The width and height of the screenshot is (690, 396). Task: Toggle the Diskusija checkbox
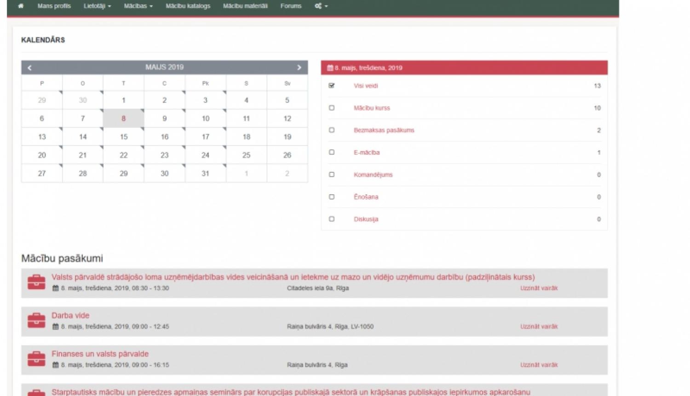(x=332, y=219)
